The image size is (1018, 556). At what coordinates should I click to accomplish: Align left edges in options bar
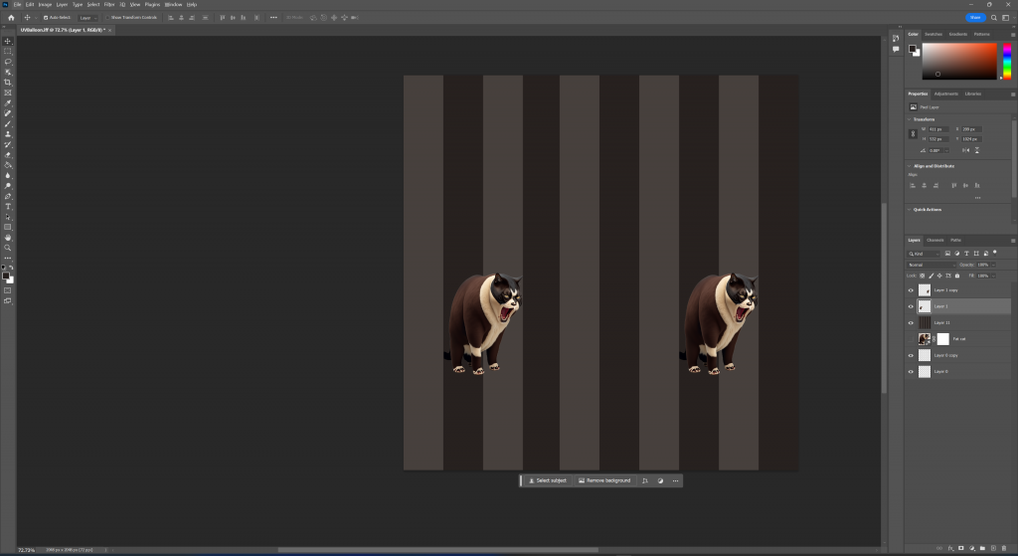[171, 18]
